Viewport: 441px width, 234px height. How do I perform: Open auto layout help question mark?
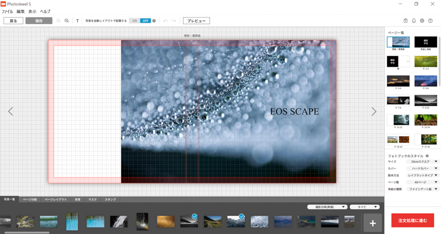click(x=154, y=21)
